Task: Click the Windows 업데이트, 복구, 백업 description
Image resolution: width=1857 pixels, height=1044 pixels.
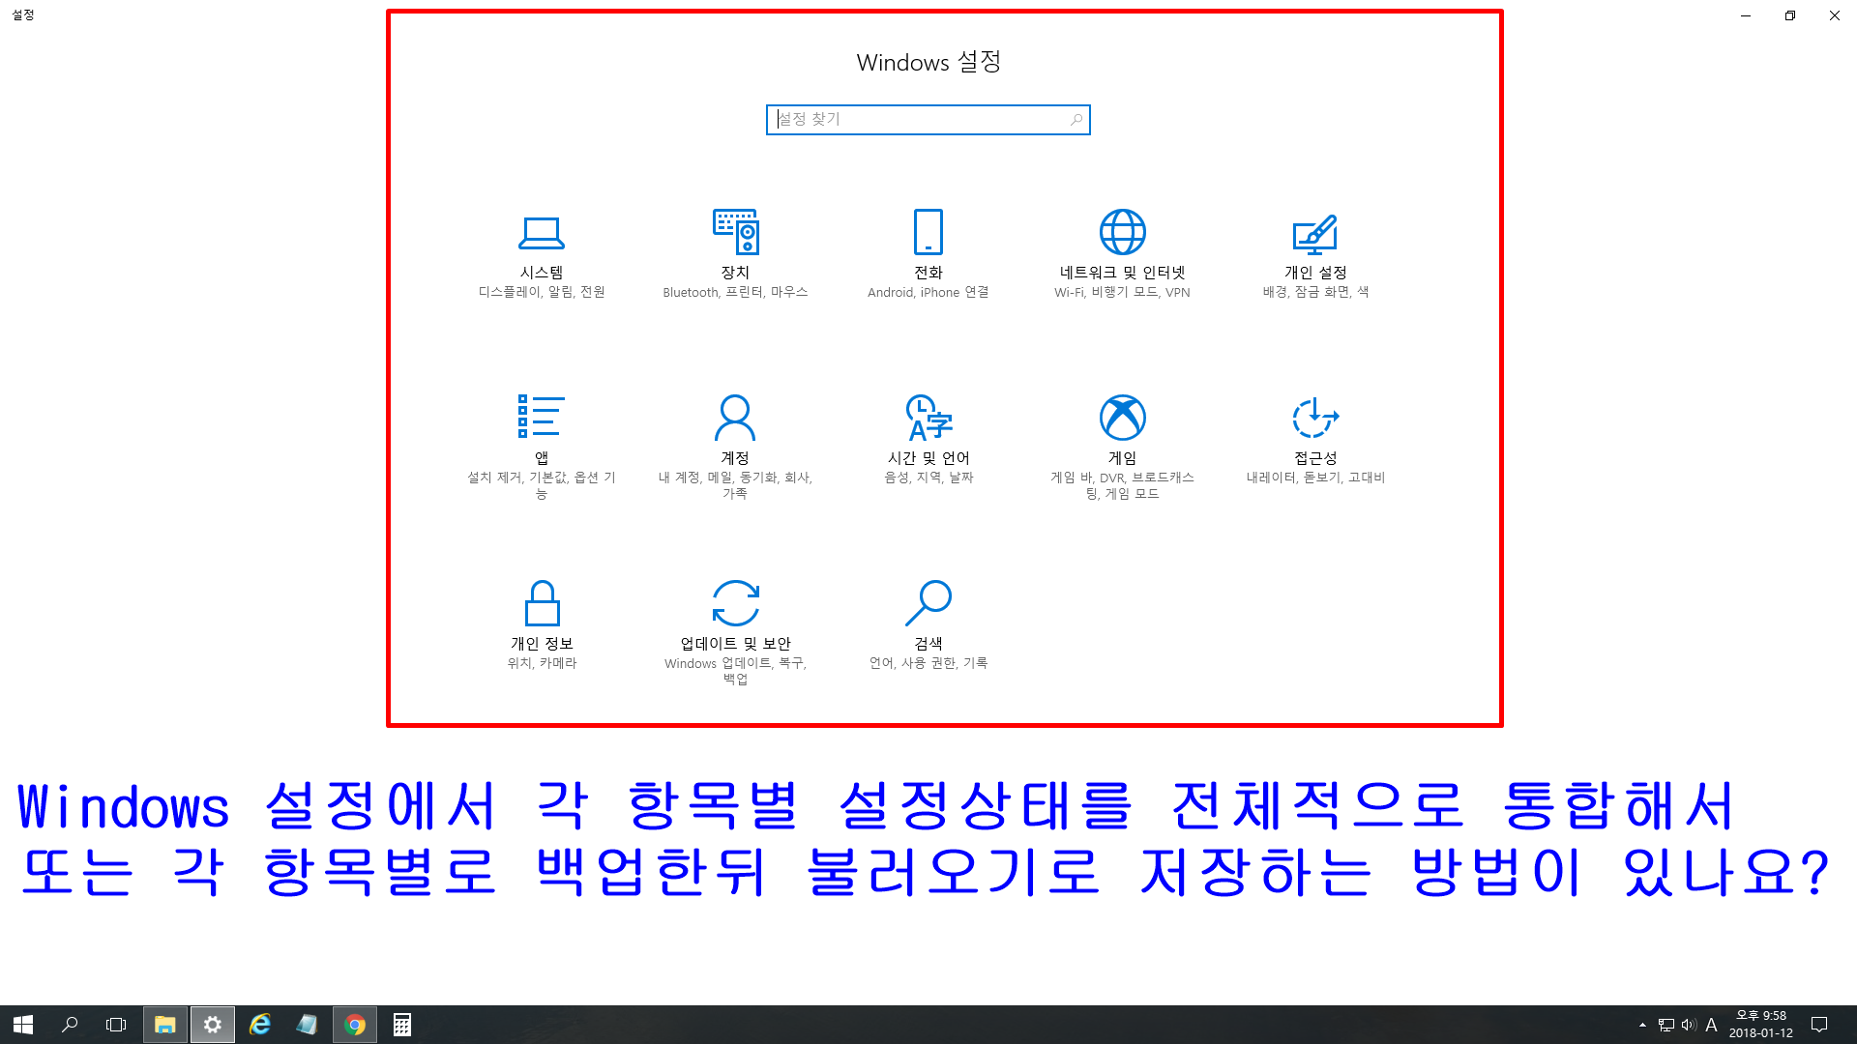Action: [735, 671]
